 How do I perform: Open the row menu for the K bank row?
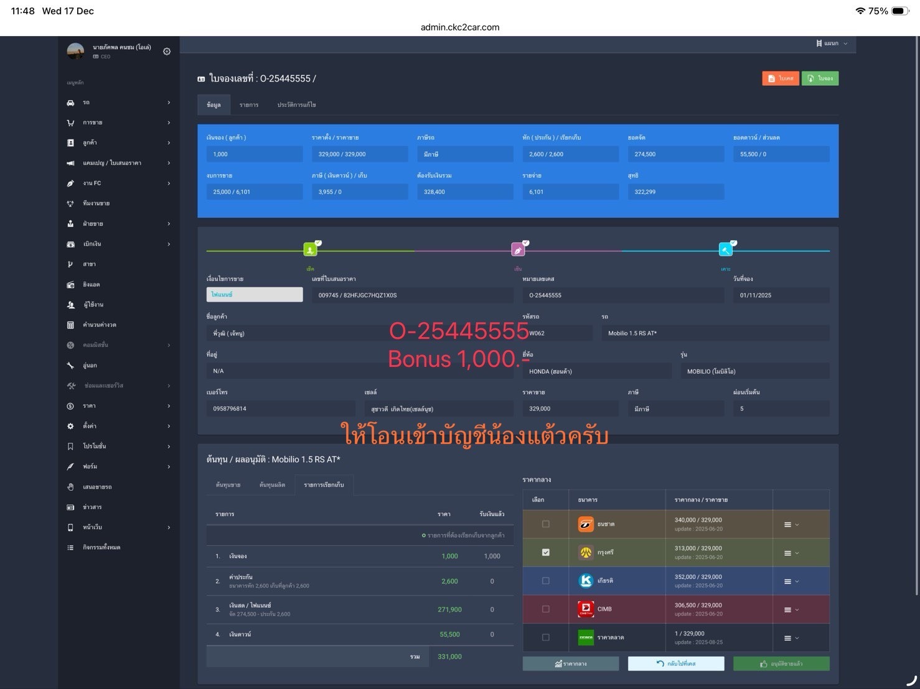(791, 581)
